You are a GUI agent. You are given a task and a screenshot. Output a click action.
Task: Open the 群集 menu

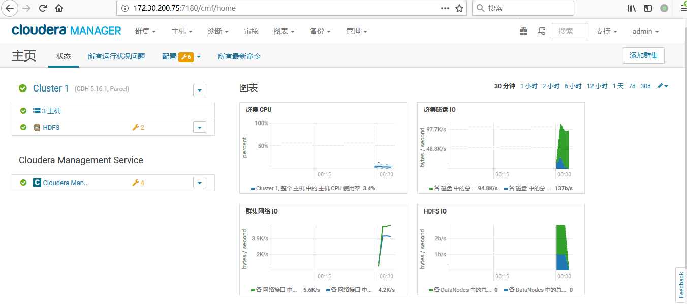coord(145,31)
